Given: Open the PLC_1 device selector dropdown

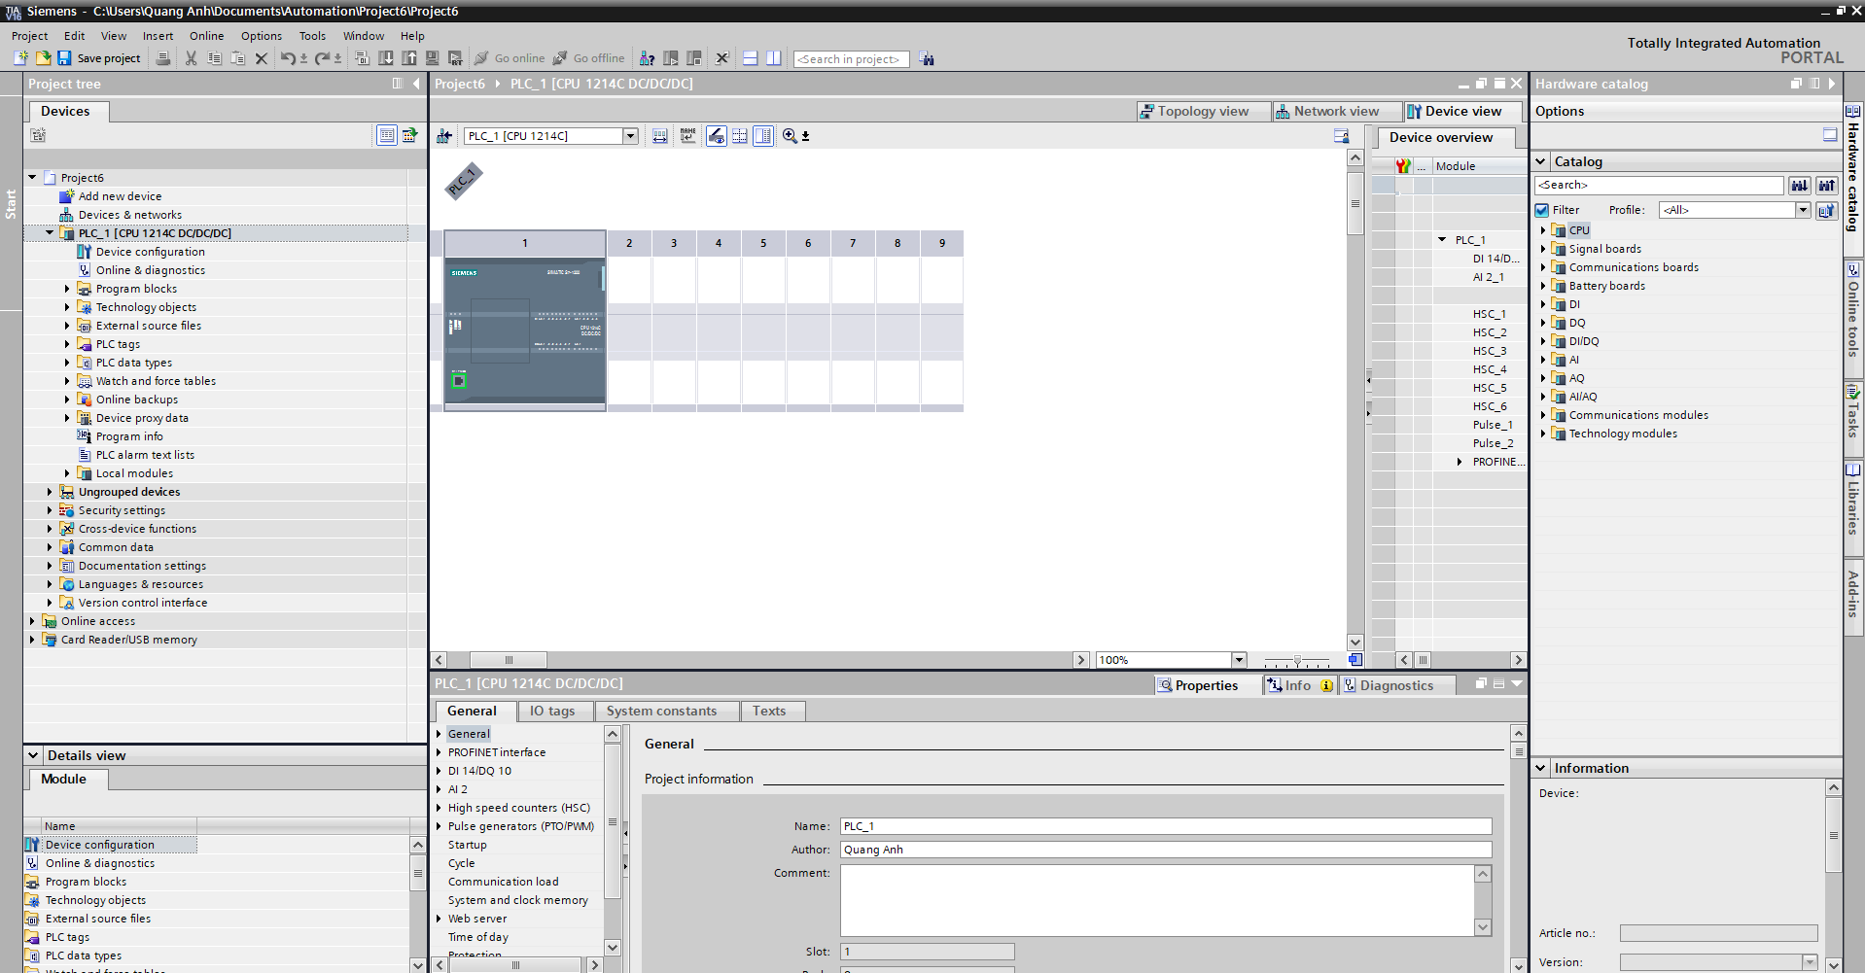Looking at the screenshot, I should pos(630,136).
